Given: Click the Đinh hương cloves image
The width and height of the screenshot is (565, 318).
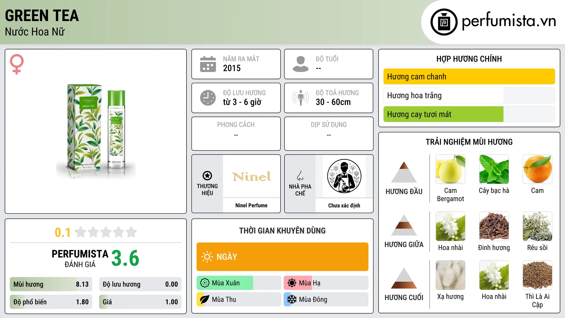Looking at the screenshot, I should pos(494,226).
